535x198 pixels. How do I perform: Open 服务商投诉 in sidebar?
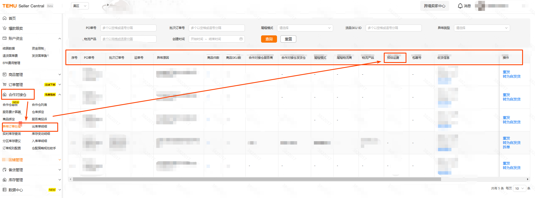click(x=39, y=119)
